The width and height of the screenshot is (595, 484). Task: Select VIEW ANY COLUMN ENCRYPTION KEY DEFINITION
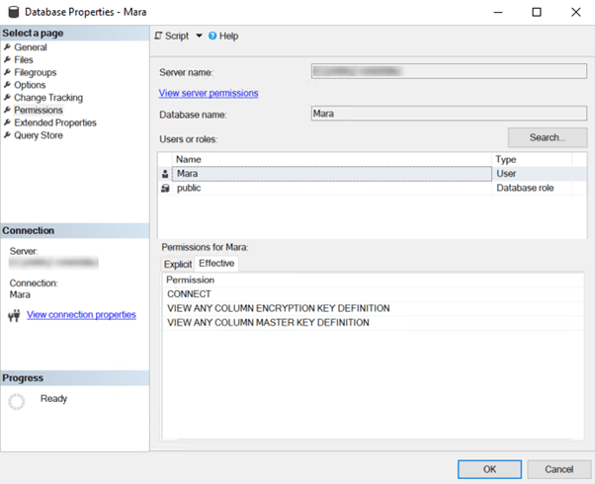pos(373,308)
